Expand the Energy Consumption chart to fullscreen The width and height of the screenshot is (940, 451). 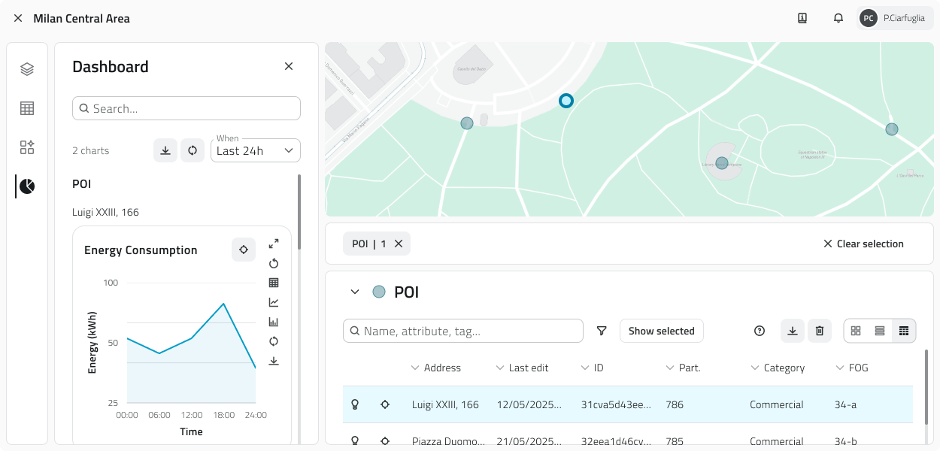[274, 244]
